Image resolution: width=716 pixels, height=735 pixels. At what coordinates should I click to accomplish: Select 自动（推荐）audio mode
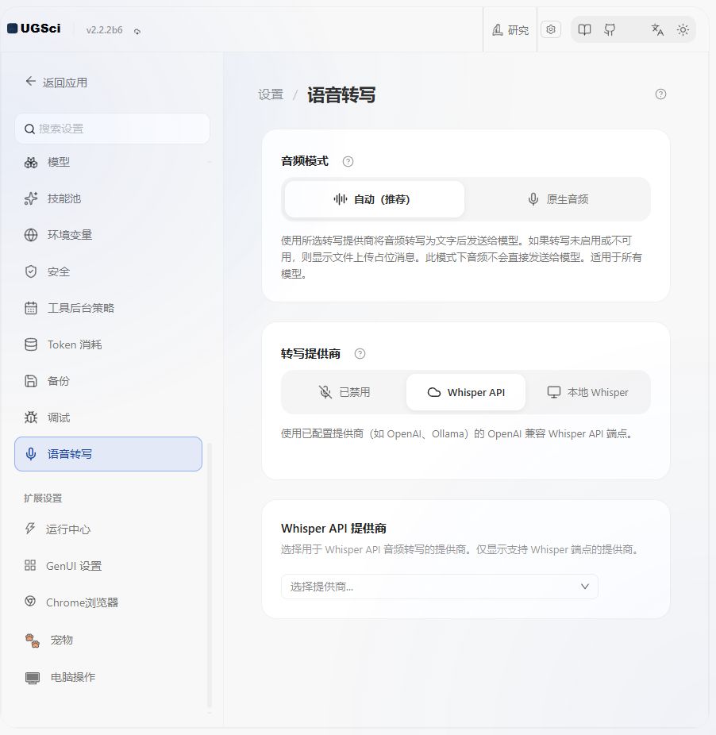pos(374,199)
